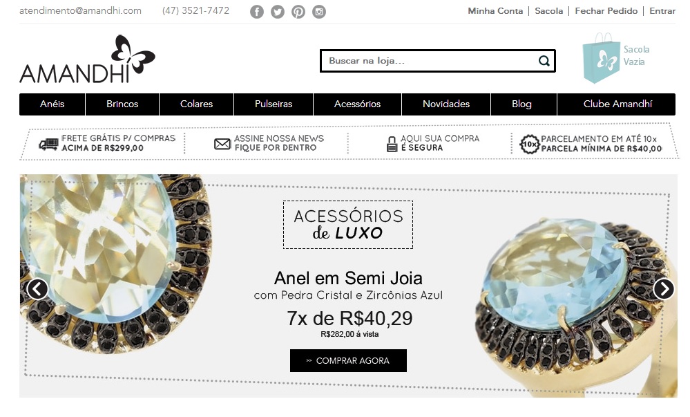
Task: Open the Minha Conta link
Action: coord(495,11)
